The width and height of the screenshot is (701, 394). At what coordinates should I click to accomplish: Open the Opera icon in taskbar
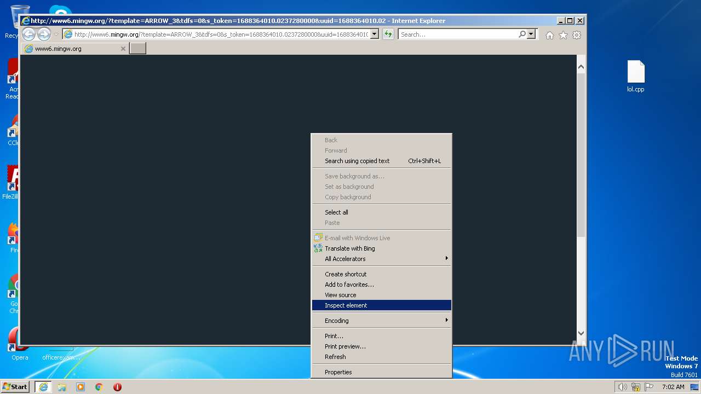(x=117, y=387)
